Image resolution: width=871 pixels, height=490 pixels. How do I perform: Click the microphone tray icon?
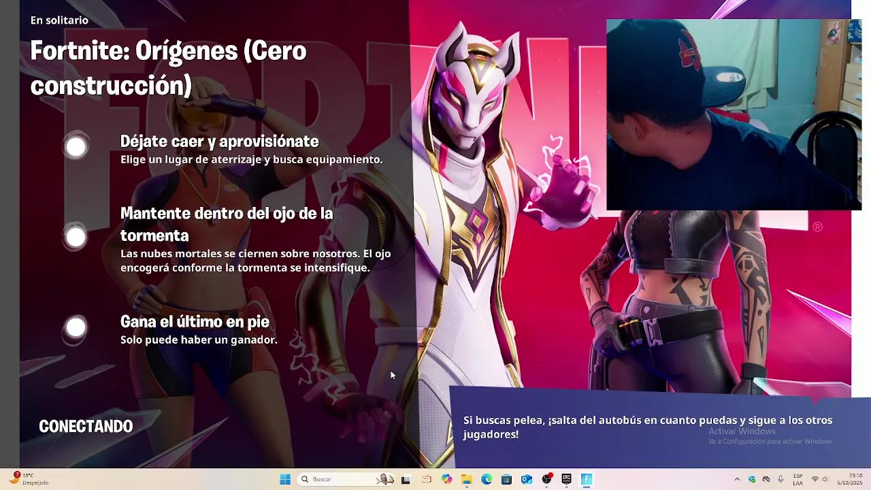coord(780,479)
